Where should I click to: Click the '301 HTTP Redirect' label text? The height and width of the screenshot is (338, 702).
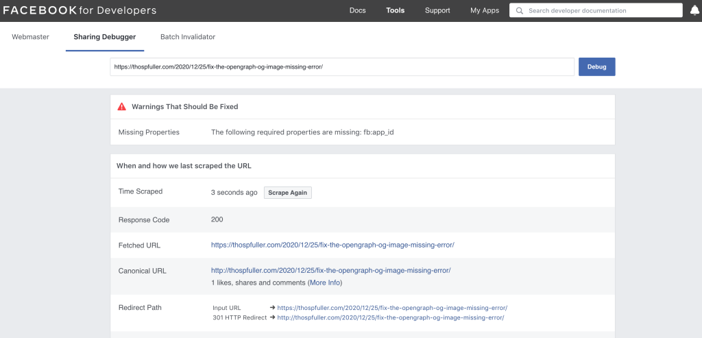pyautogui.click(x=239, y=317)
